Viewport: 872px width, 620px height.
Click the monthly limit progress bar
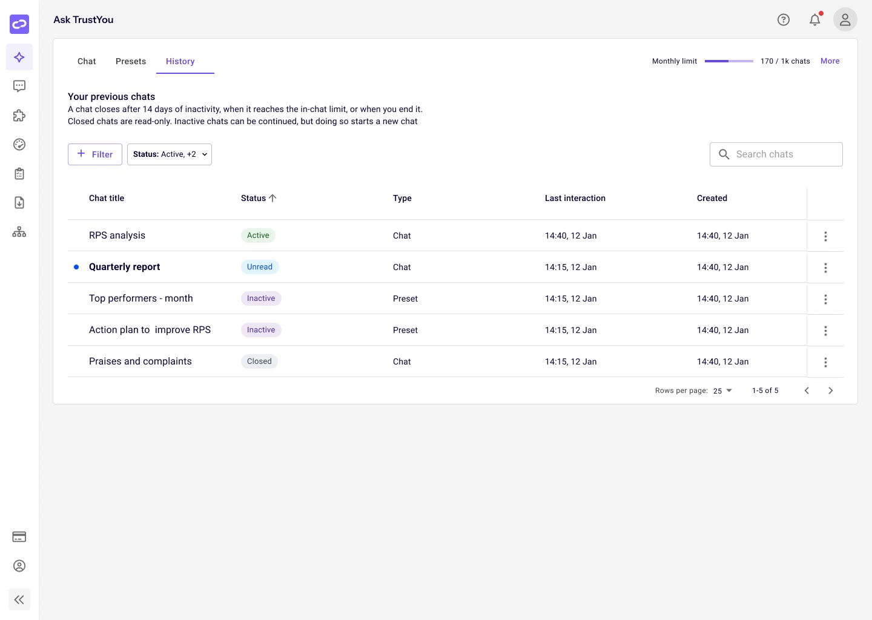pyautogui.click(x=729, y=61)
